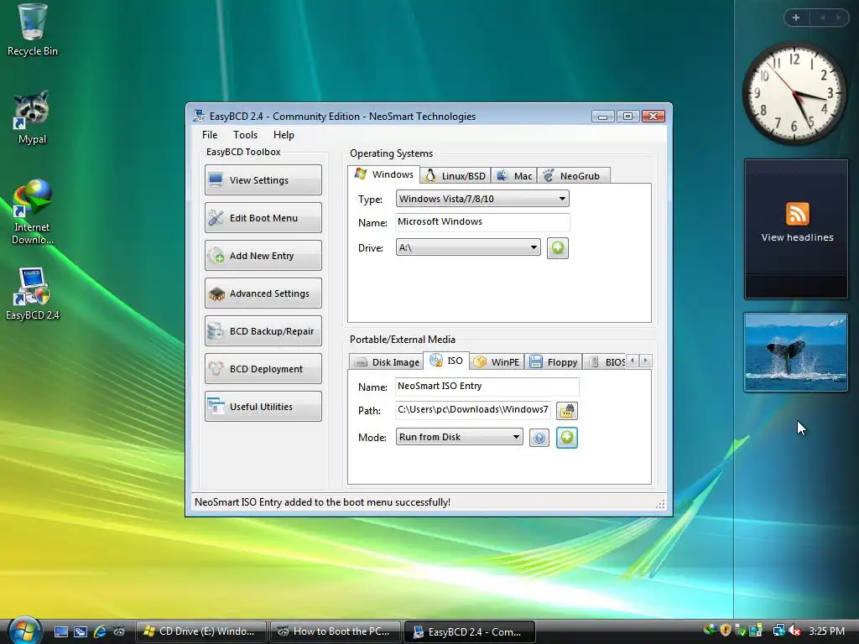Switch to the Floppy tab
This screenshot has width=859, height=644.
(554, 362)
